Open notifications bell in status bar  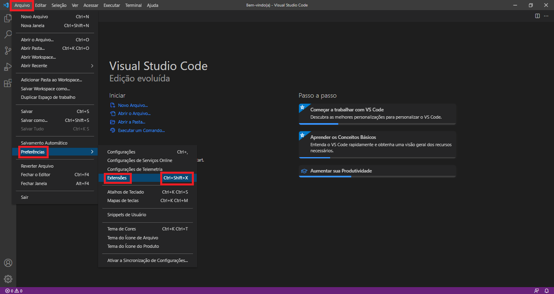[x=547, y=291]
